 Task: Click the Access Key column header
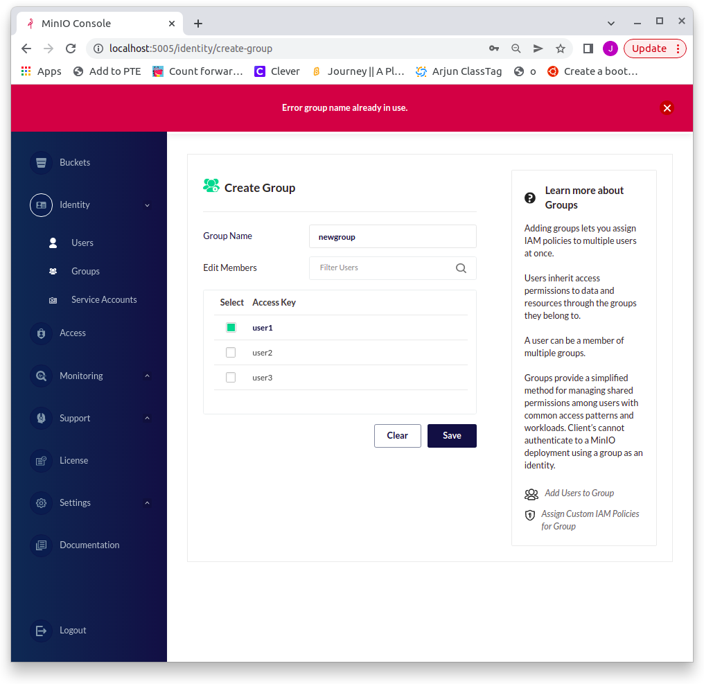coord(274,303)
